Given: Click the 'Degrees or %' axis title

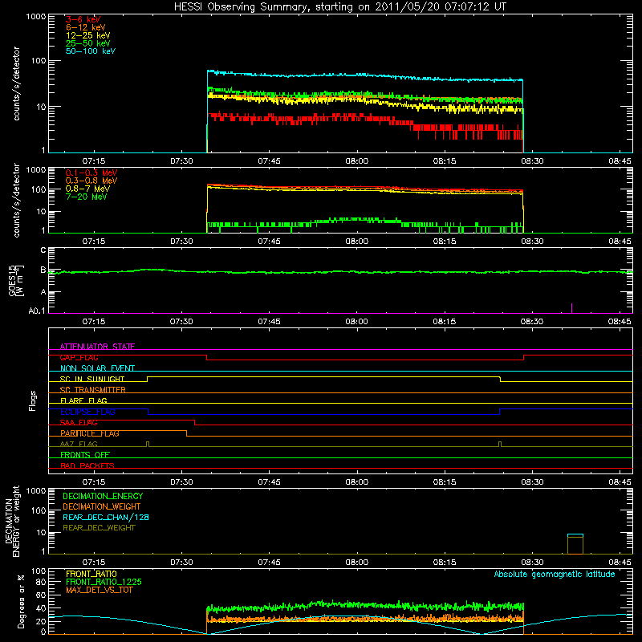Looking at the screenshot, I should (22, 601).
